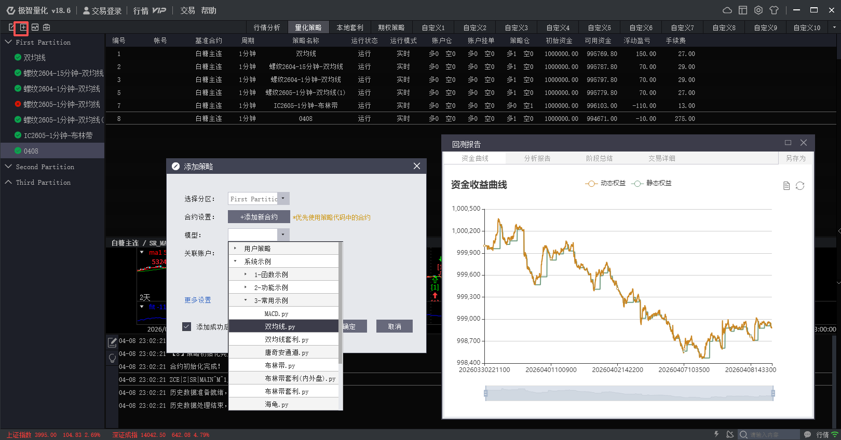Screen dimensions: 841x440
Task: Click the add strategy plus icon
Action: point(23,27)
